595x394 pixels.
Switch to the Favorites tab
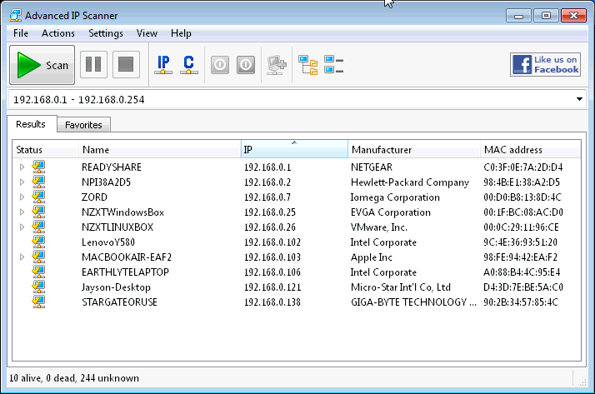pos(83,125)
